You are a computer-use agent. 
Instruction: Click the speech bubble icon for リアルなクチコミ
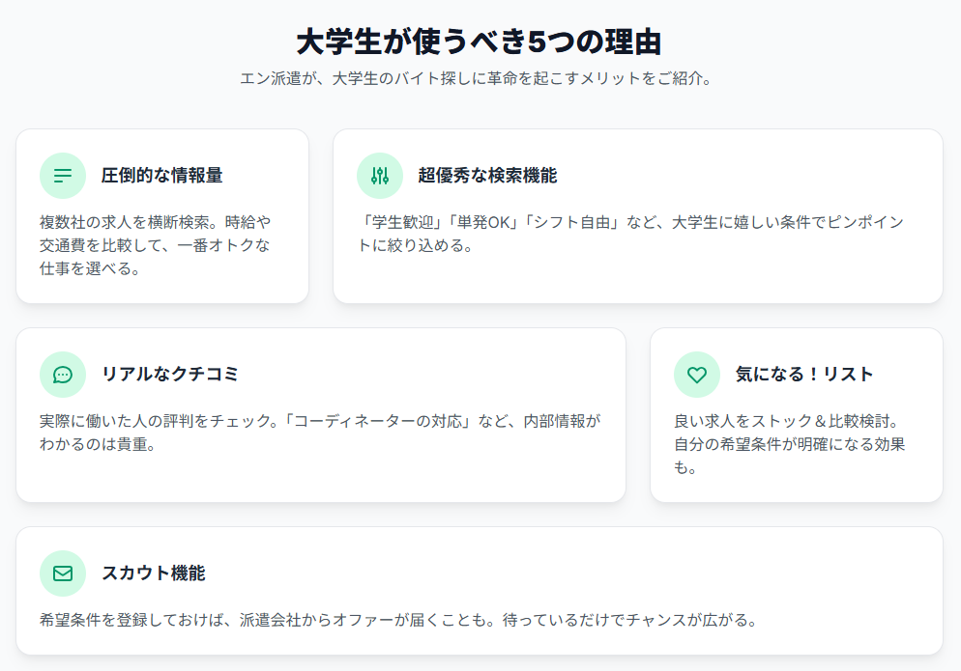point(63,375)
